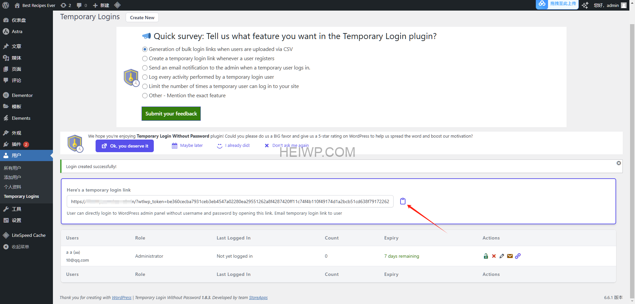The height and width of the screenshot is (304, 635).
Task: Click Maybe later link
Action: click(x=188, y=146)
